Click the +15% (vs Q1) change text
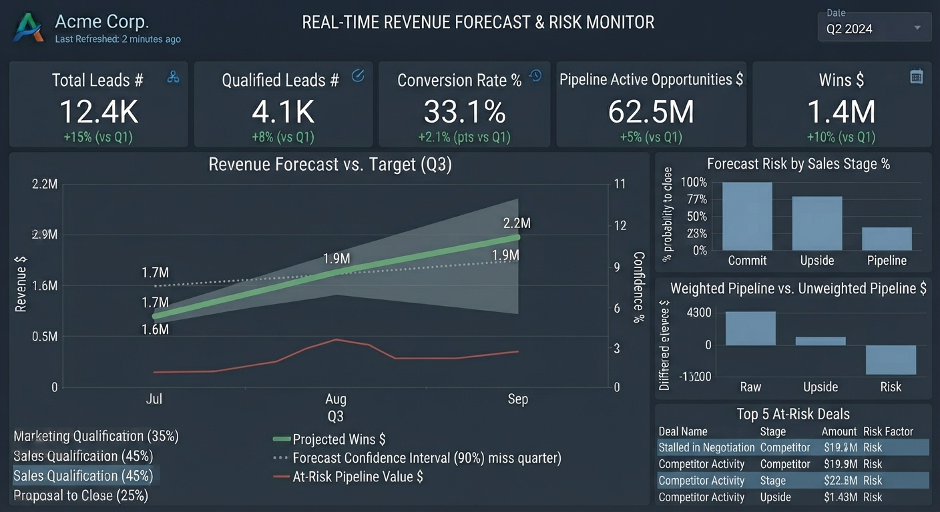 [x=98, y=137]
